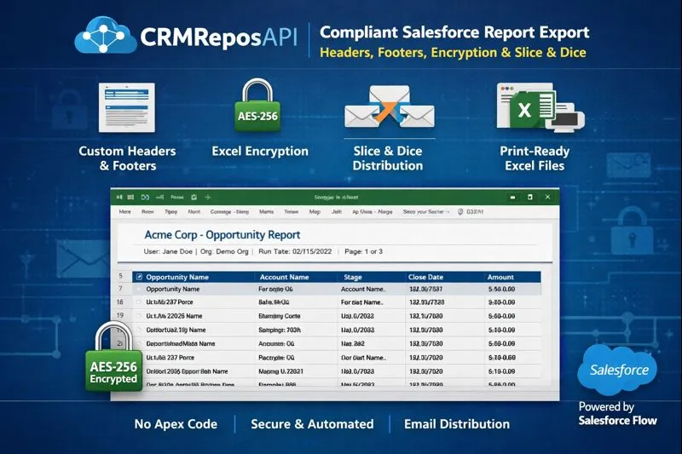The width and height of the screenshot is (682, 454).
Task: Click the 'Account Name..' cell in Stage column
Action: (362, 289)
